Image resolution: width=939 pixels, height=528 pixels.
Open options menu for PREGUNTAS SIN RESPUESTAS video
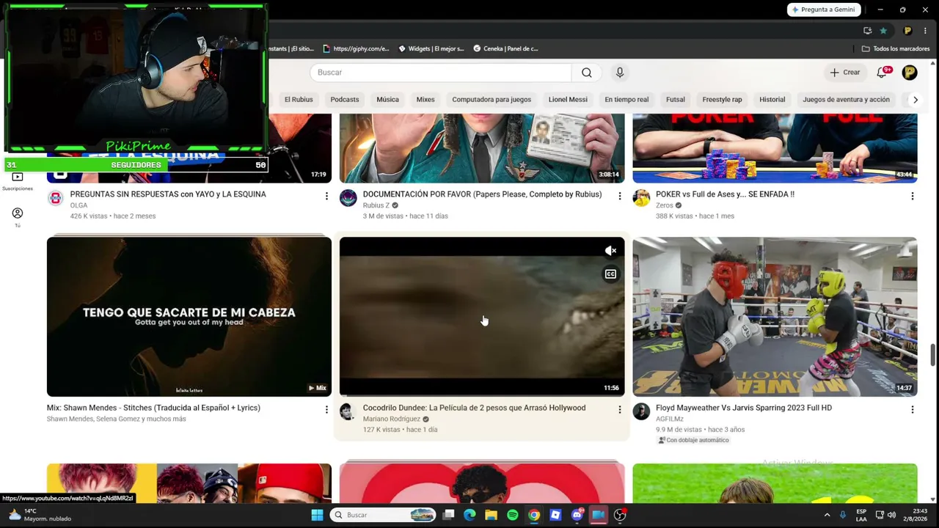pyautogui.click(x=326, y=196)
